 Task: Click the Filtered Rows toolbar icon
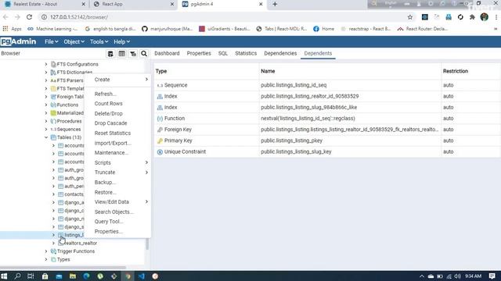(x=133, y=54)
